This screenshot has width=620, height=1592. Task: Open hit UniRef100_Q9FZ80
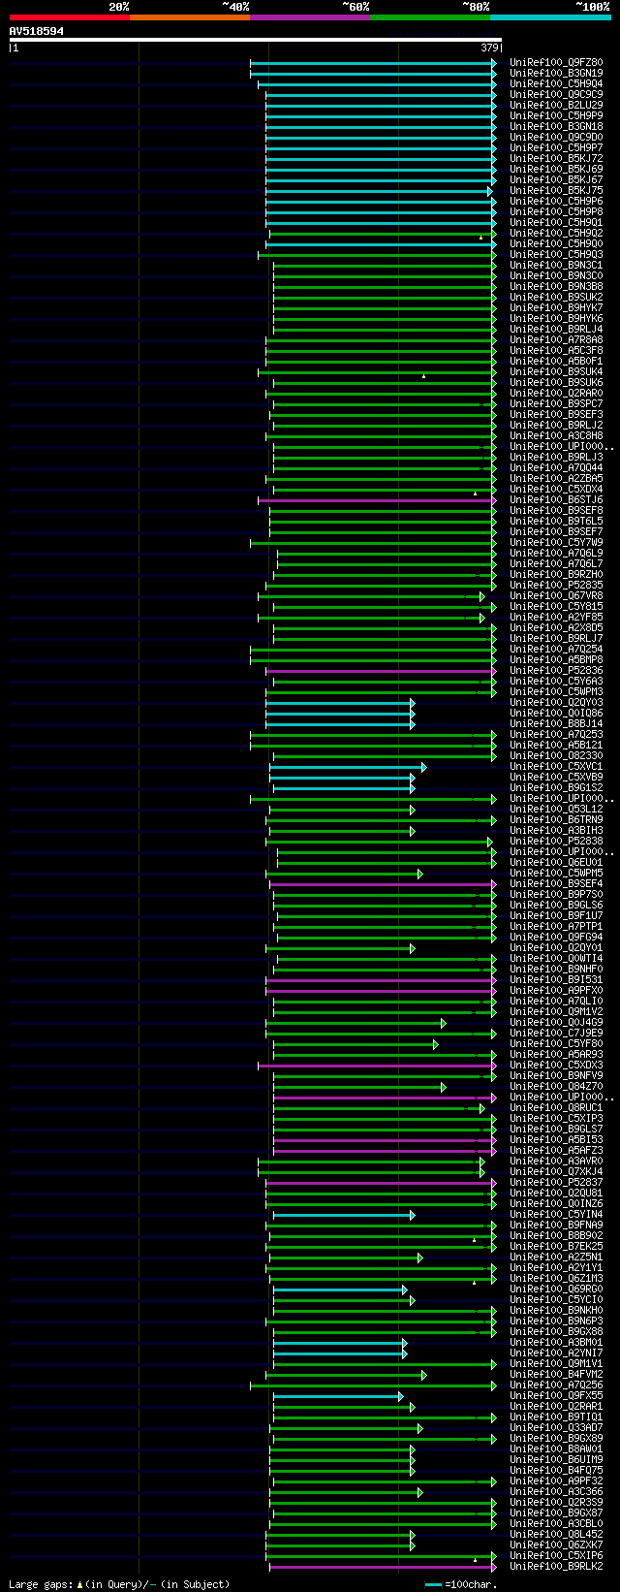tap(556, 63)
